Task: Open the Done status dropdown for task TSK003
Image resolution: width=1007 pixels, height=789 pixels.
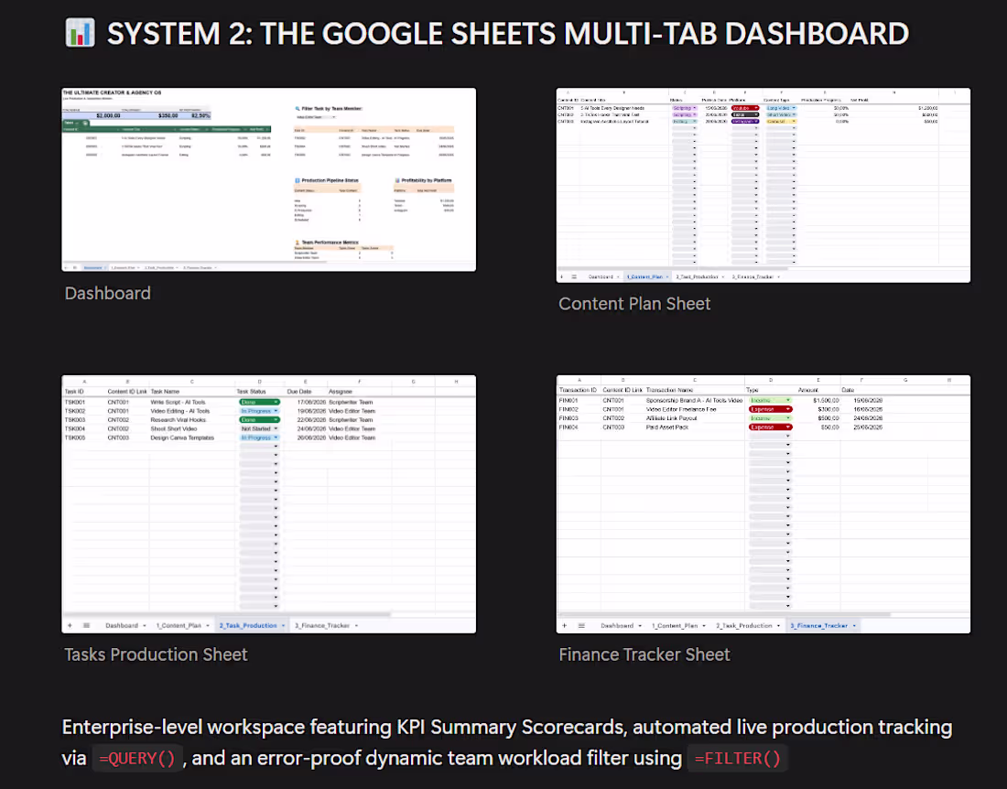Action: (x=259, y=420)
